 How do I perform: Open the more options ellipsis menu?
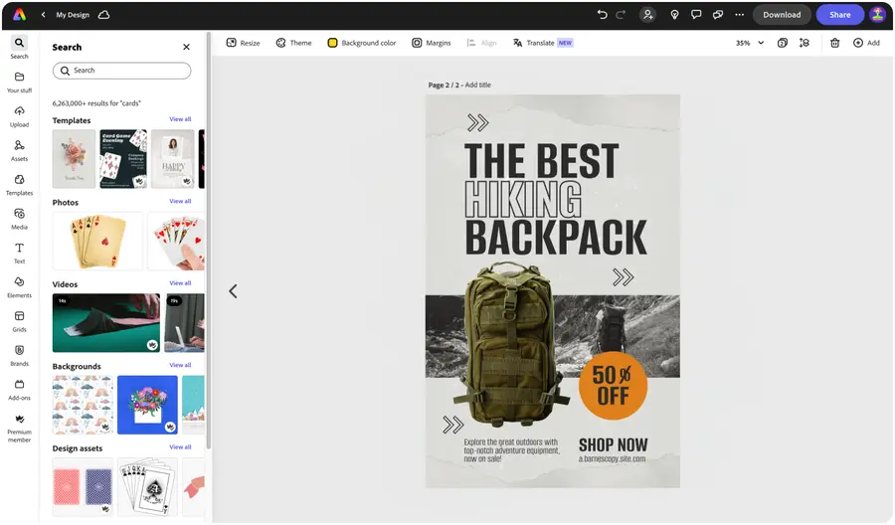[739, 15]
